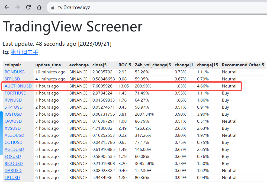
Task: Open the DARUSD coinpair link
Action: 13,171
